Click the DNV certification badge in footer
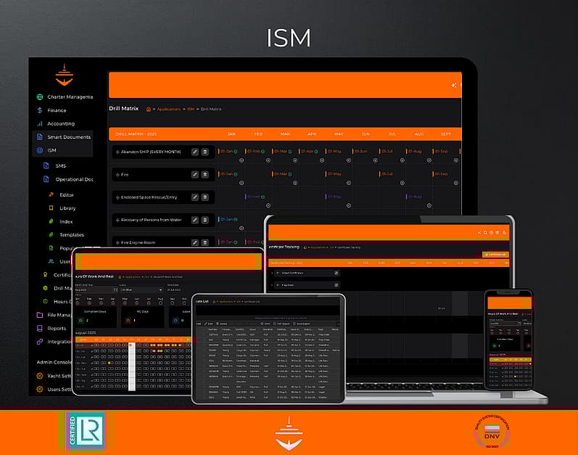Image resolution: width=578 pixels, height=455 pixels. (492, 431)
